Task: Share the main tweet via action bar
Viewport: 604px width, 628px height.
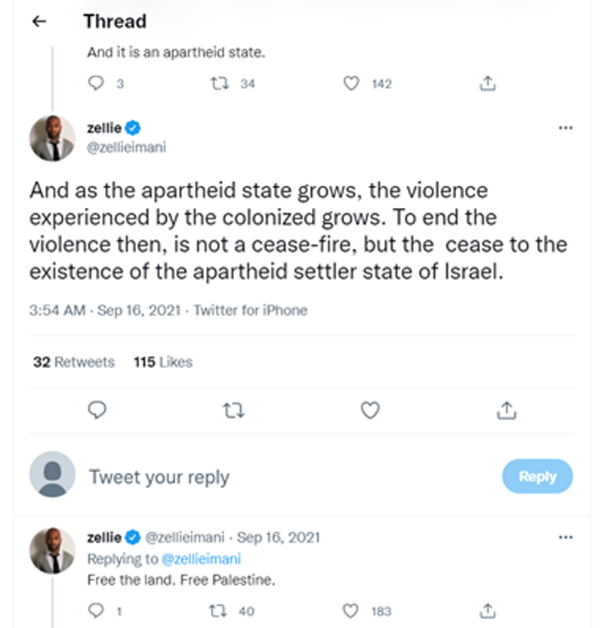Action: (506, 410)
